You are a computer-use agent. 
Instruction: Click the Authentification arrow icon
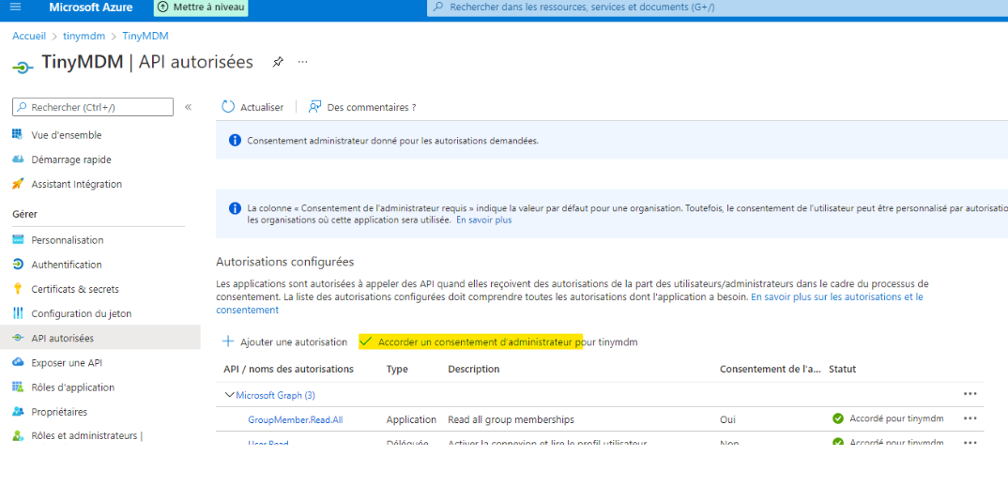tap(18, 265)
